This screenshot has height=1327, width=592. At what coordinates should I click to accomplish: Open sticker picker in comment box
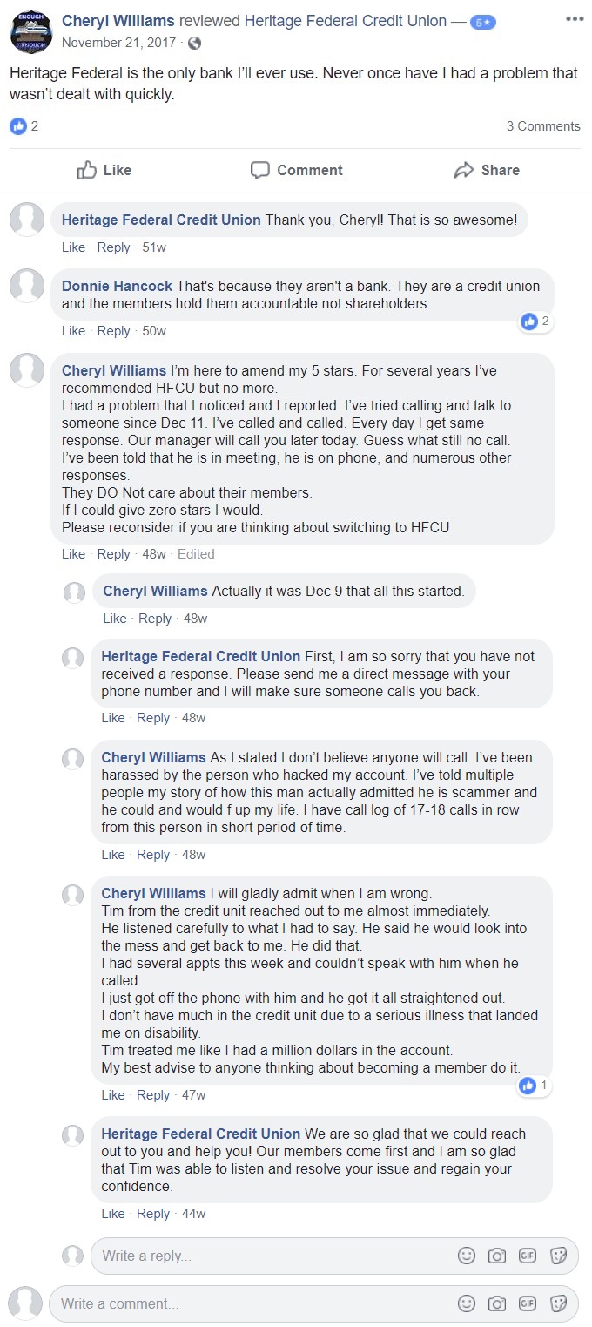(x=559, y=1303)
